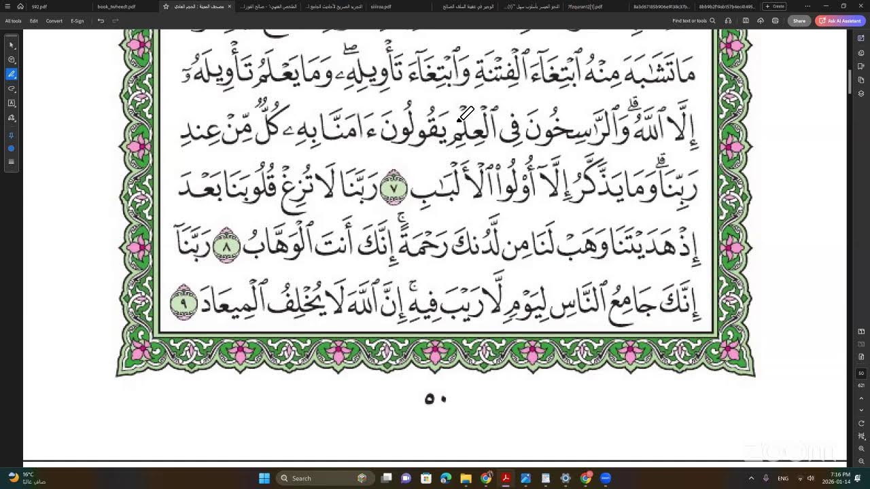Open File Explorer from taskbar
This screenshot has height=489, width=870.
(466, 478)
